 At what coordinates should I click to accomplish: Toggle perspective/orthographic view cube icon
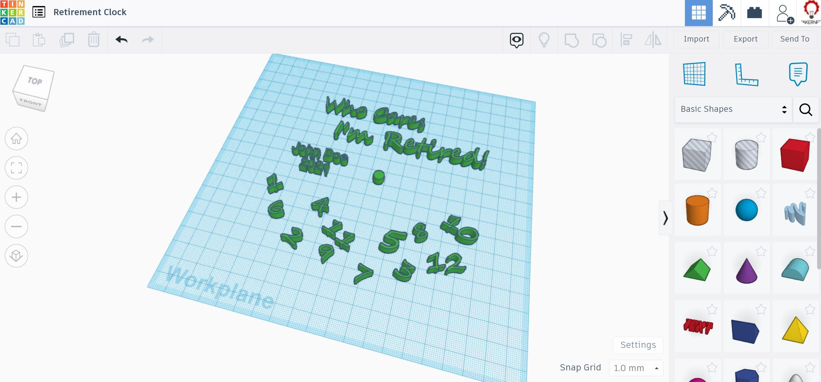click(x=16, y=256)
